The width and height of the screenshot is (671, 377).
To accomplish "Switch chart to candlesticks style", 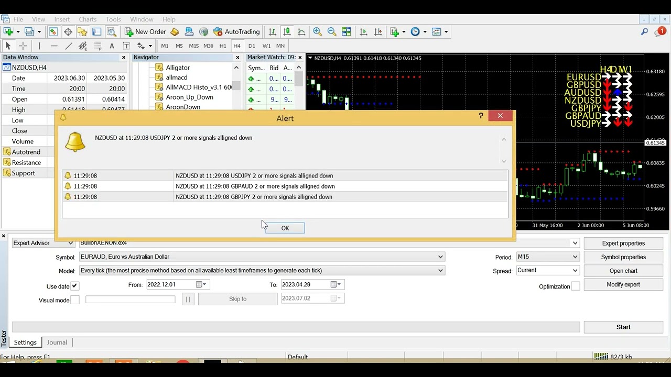I will click(287, 32).
